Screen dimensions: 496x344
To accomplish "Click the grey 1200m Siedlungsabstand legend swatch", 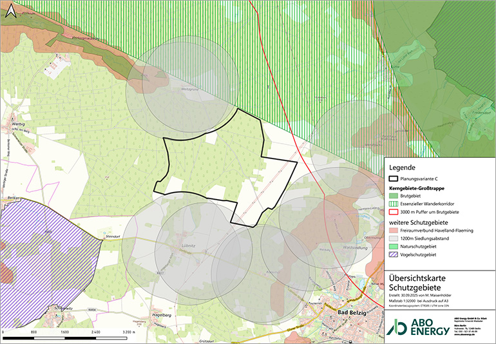I will (x=395, y=239).
